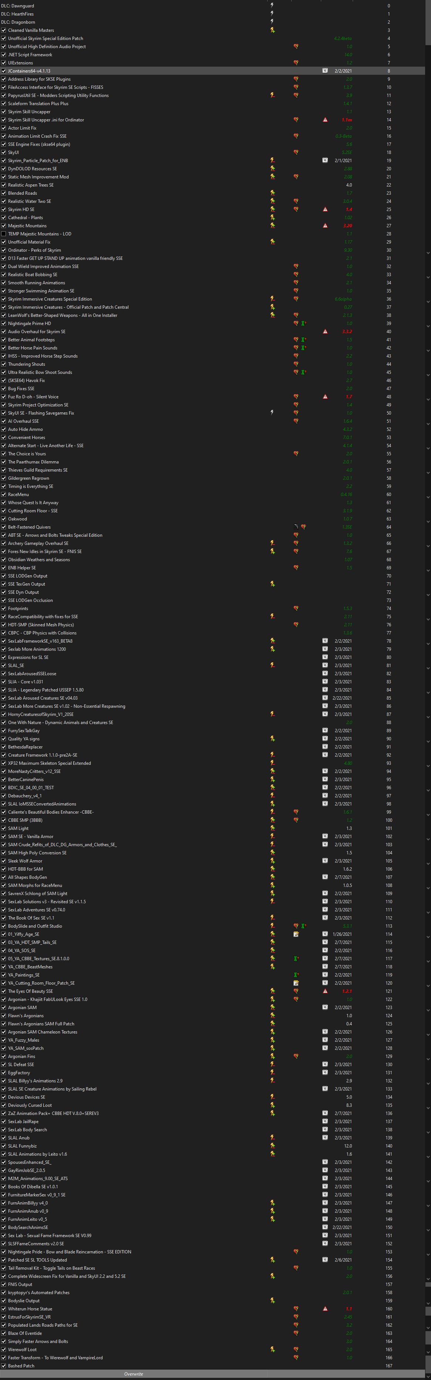Image resolution: width=431 pixels, height=1380 pixels.
Task: Click the warning triangle on Fuz Ro D-oh - Silent Voice
Action: pos(325,396)
